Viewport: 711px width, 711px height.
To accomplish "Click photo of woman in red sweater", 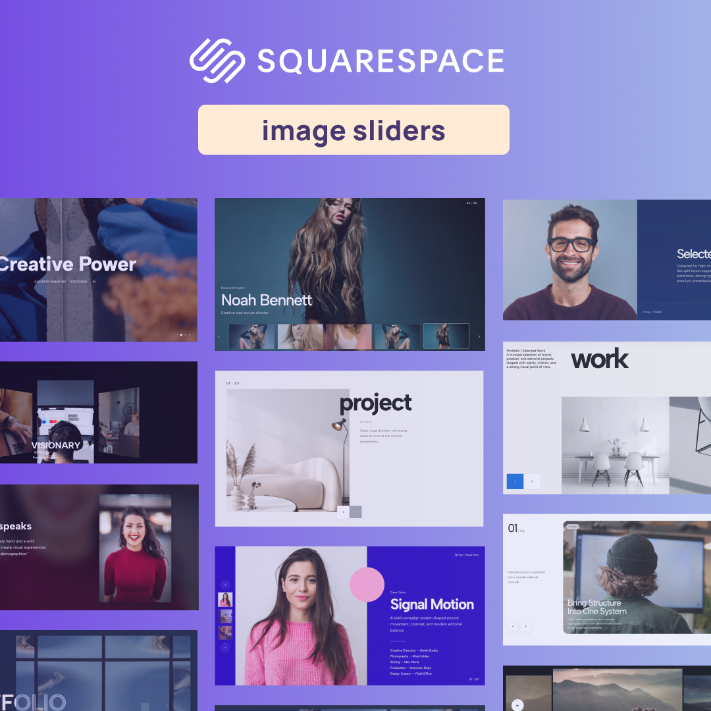I will tap(135, 548).
